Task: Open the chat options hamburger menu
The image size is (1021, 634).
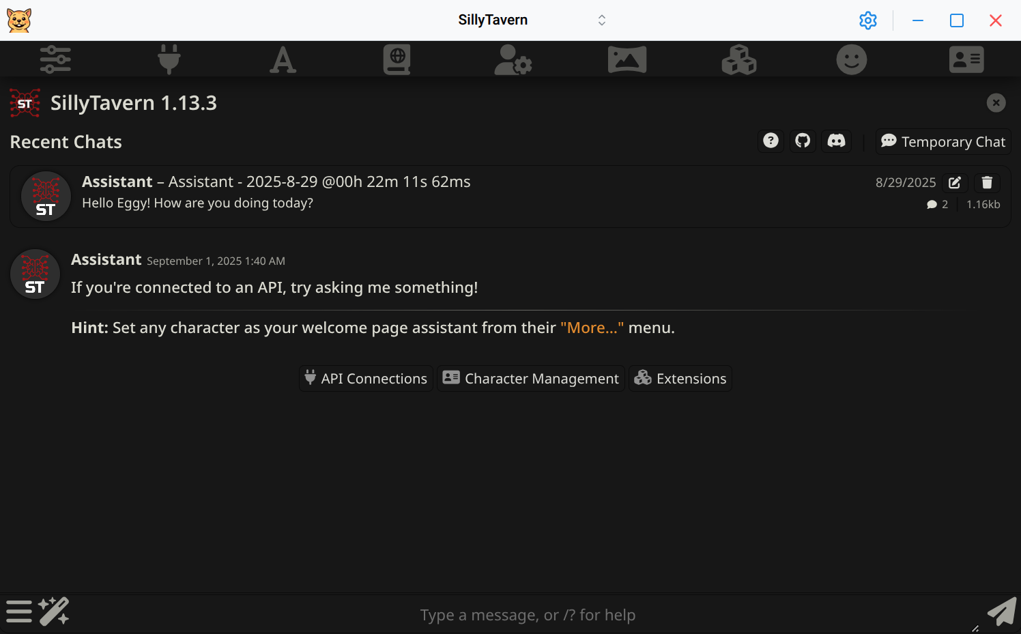Action: (x=19, y=611)
